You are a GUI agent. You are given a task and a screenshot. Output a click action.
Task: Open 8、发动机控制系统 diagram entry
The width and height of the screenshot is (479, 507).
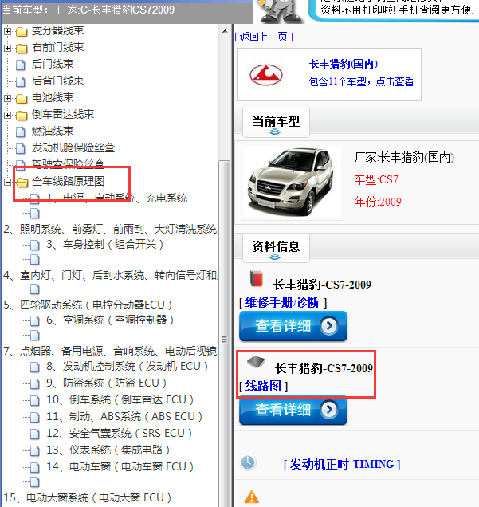(x=127, y=367)
